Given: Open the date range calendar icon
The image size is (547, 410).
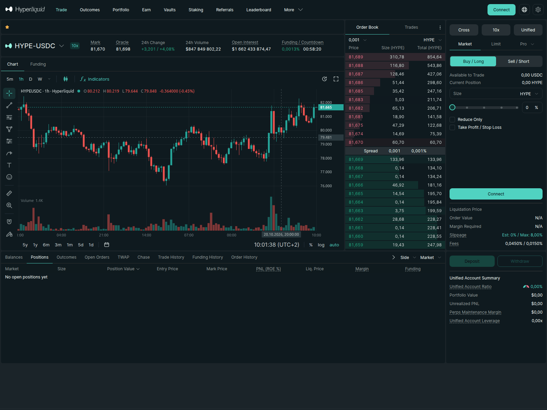Looking at the screenshot, I should 107,245.
